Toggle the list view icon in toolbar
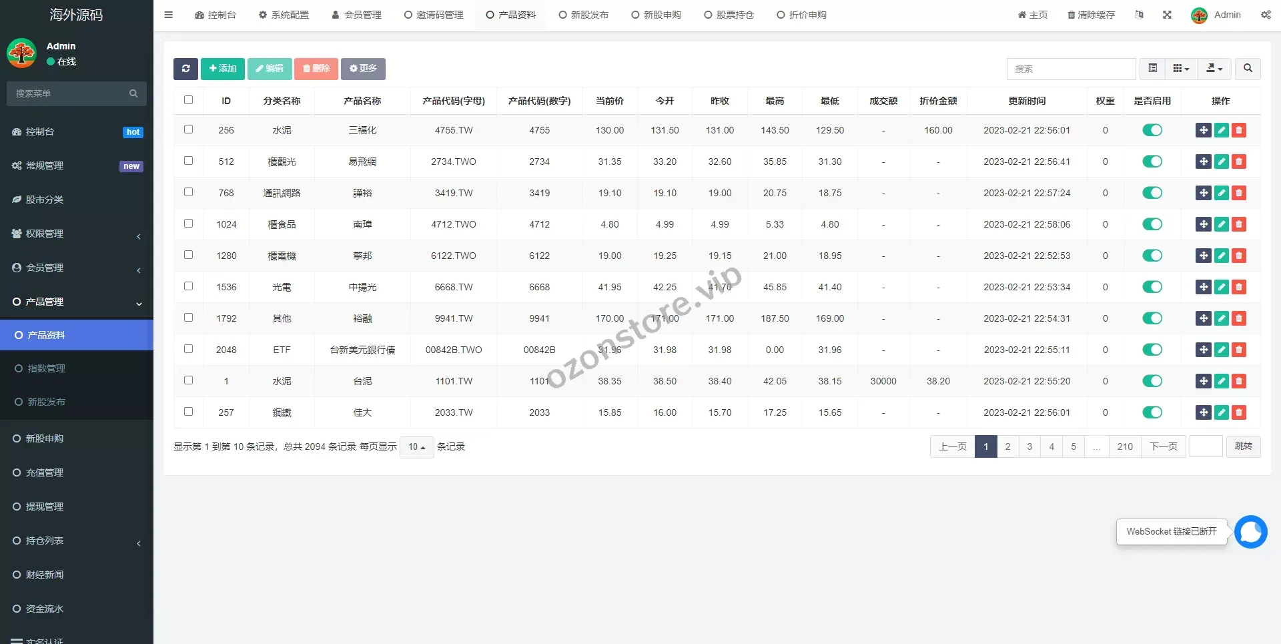 coord(1152,69)
